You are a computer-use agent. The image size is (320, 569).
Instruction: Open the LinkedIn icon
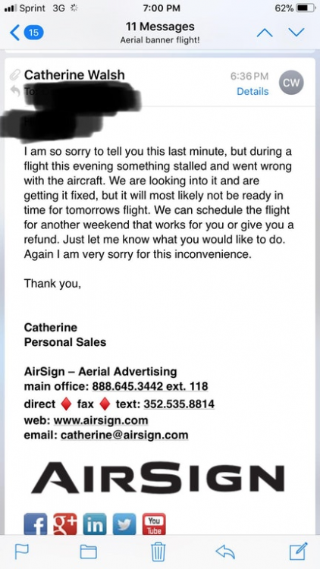click(x=95, y=524)
